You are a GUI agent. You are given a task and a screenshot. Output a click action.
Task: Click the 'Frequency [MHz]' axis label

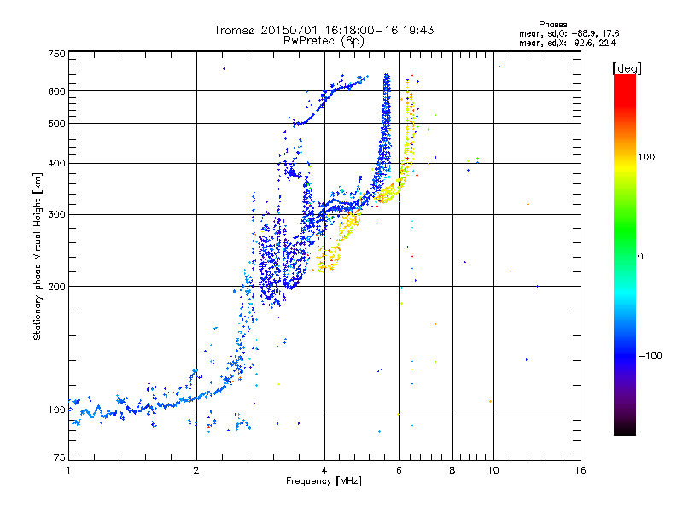pos(324,481)
